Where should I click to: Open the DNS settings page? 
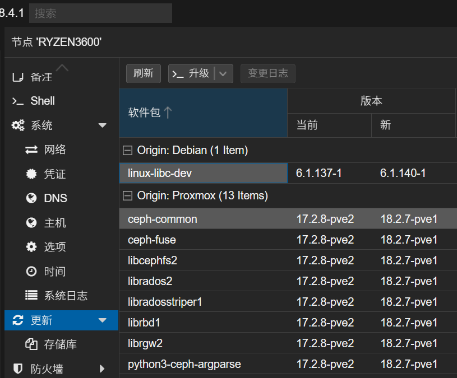[62, 198]
